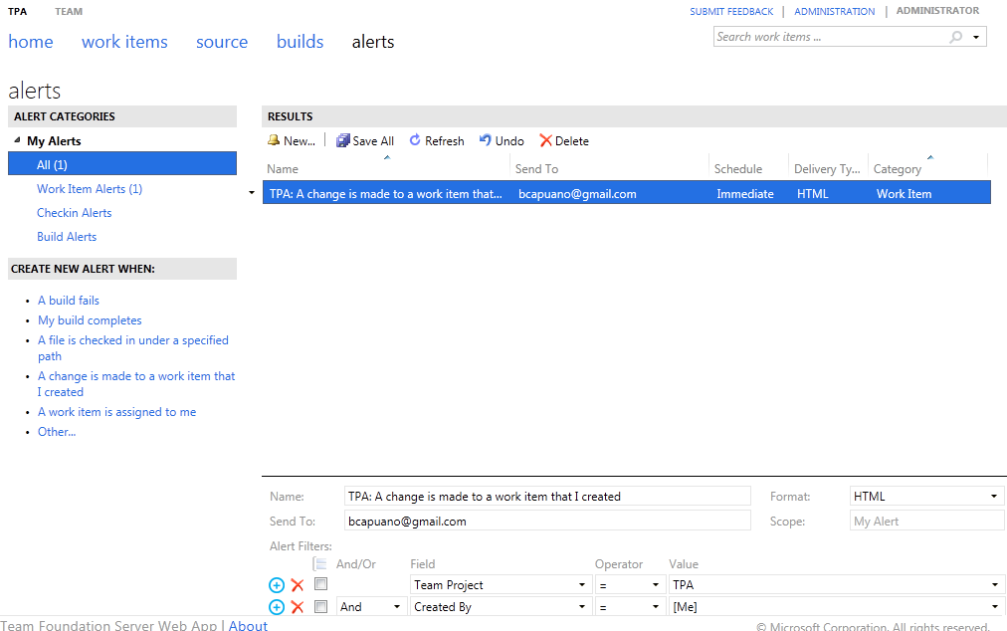The image size is (1007, 631).
Task: Click the red Delete X icon
Action: point(545,141)
